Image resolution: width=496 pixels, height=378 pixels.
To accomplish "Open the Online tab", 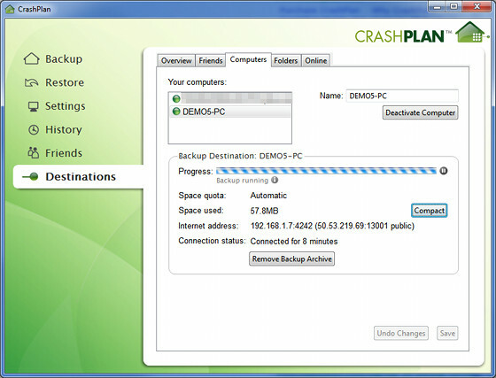I will [x=315, y=60].
